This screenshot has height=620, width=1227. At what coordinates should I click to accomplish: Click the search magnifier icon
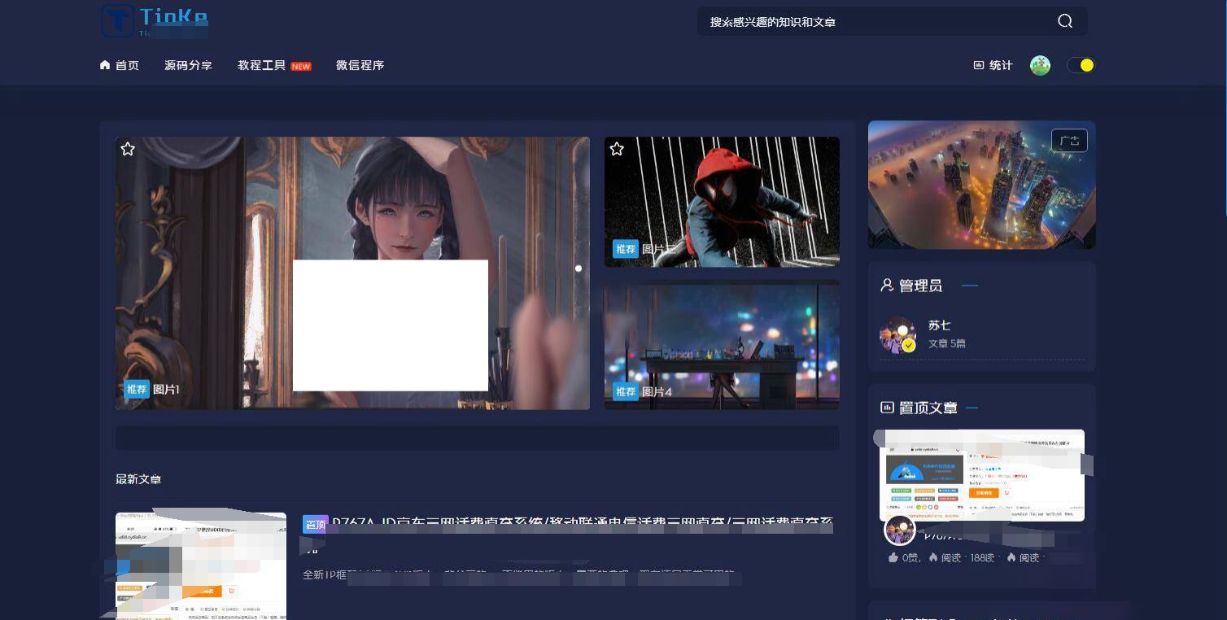(1064, 21)
